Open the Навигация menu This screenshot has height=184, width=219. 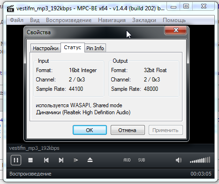[112, 20]
